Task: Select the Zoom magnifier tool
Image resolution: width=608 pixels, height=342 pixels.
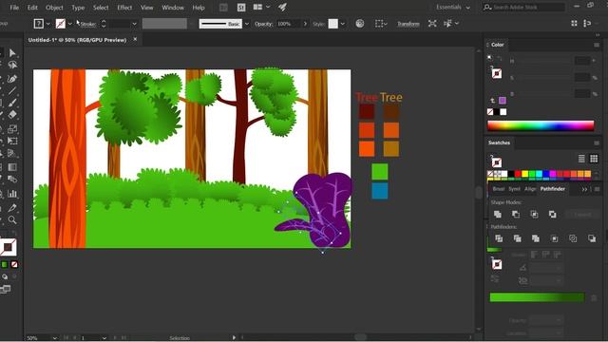Action: (x=12, y=220)
